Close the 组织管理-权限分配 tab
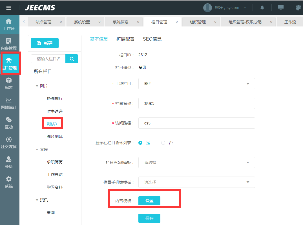This screenshot has width=303, height=225. pyautogui.click(x=271, y=22)
